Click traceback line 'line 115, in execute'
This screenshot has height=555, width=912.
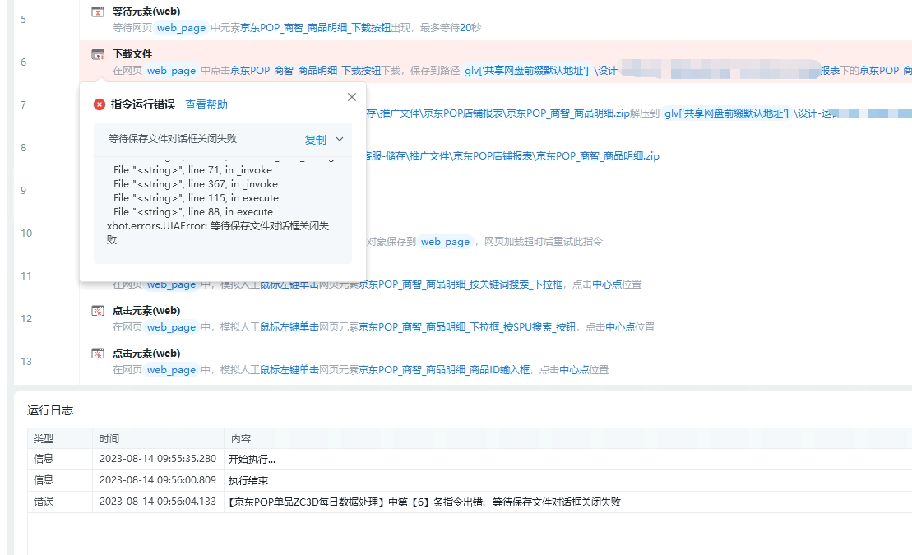coord(196,198)
